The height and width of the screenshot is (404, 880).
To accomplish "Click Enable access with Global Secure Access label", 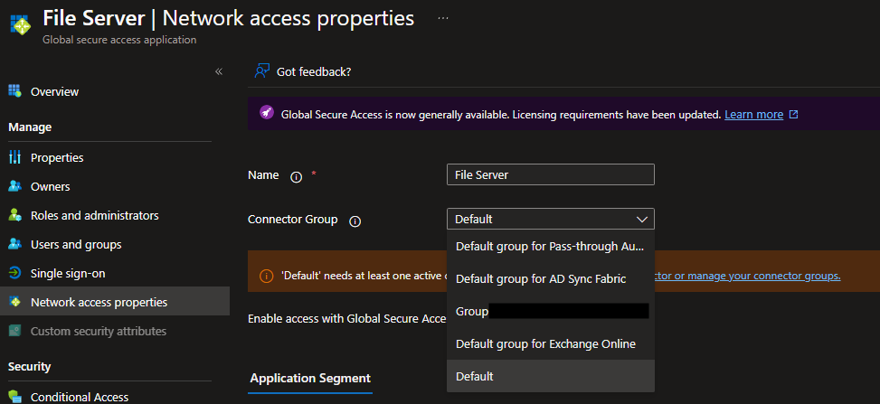I will pos(347,319).
